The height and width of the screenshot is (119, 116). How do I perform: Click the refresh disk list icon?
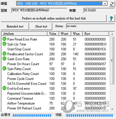point(112,4)
